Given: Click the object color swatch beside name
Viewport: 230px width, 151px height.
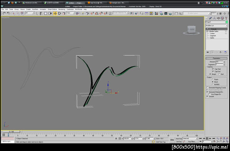Looking at the screenshot, I should coord(227,22).
